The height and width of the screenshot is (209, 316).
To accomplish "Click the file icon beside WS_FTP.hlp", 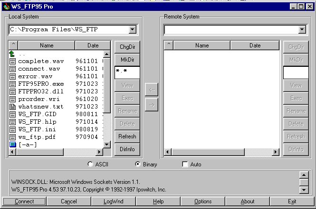I will point(12,122).
